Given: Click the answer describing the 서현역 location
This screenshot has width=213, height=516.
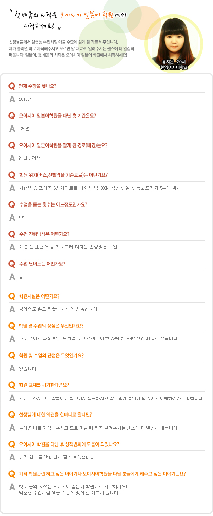Looking at the screenshot, I should tap(100, 188).
